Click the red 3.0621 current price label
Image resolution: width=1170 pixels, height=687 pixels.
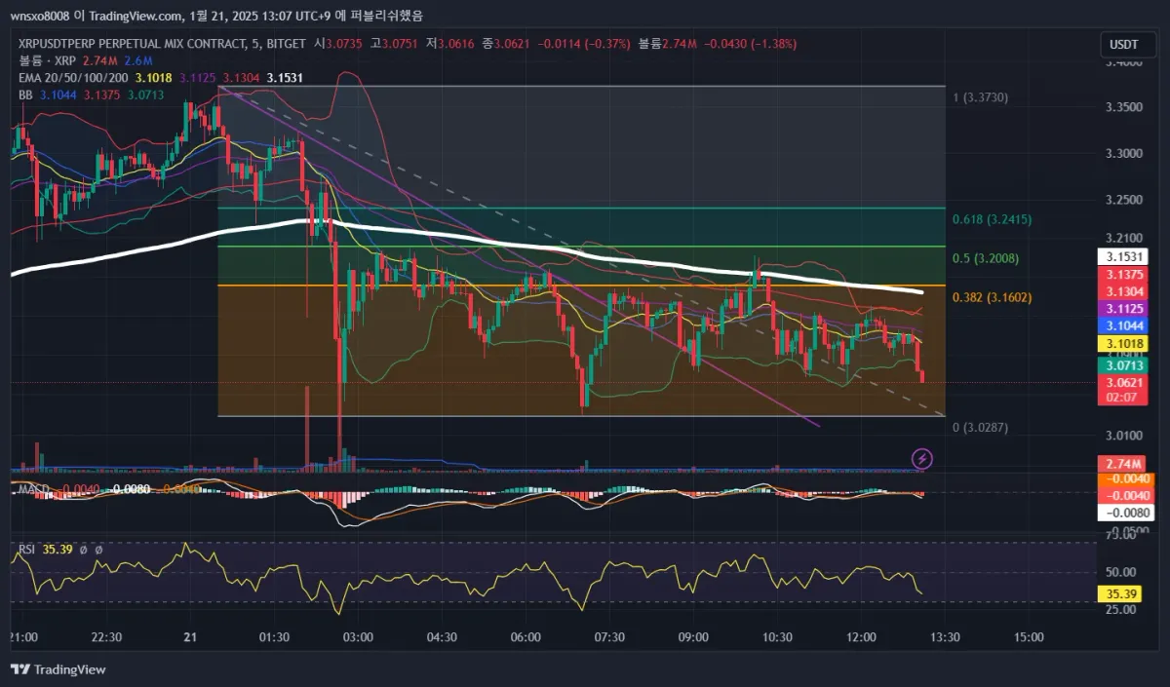[x=1125, y=383]
